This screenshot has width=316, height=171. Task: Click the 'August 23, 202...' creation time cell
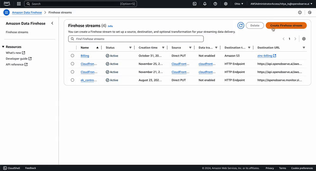tap(150, 80)
